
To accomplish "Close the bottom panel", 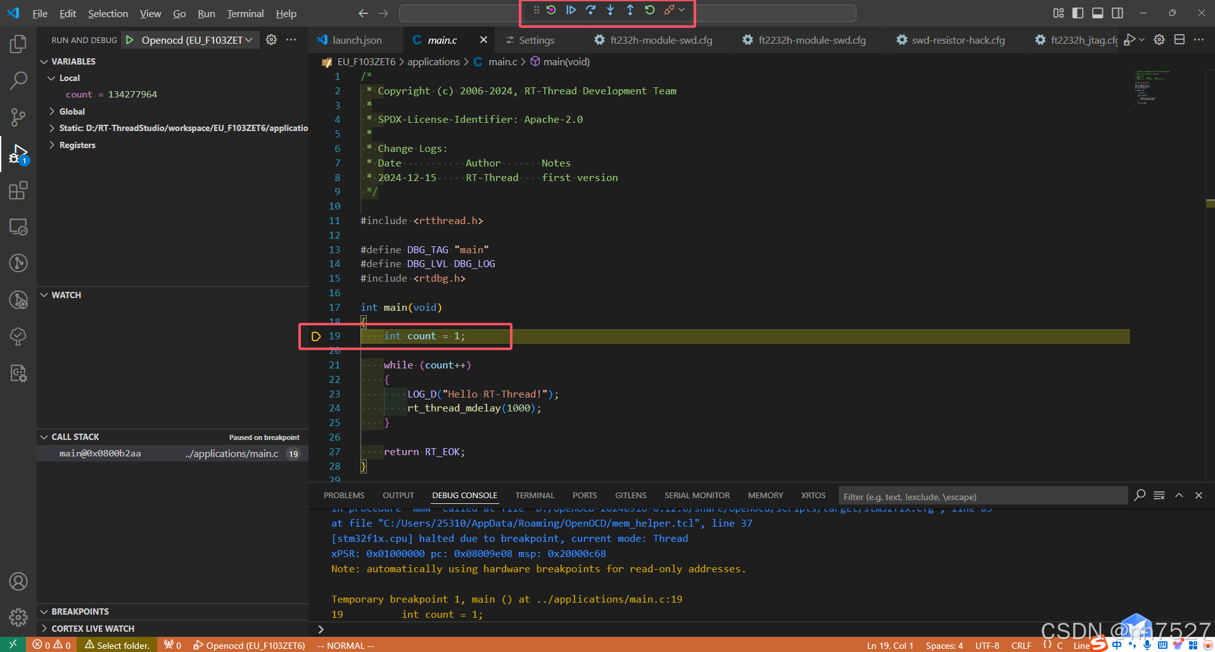I will pyautogui.click(x=1199, y=495).
